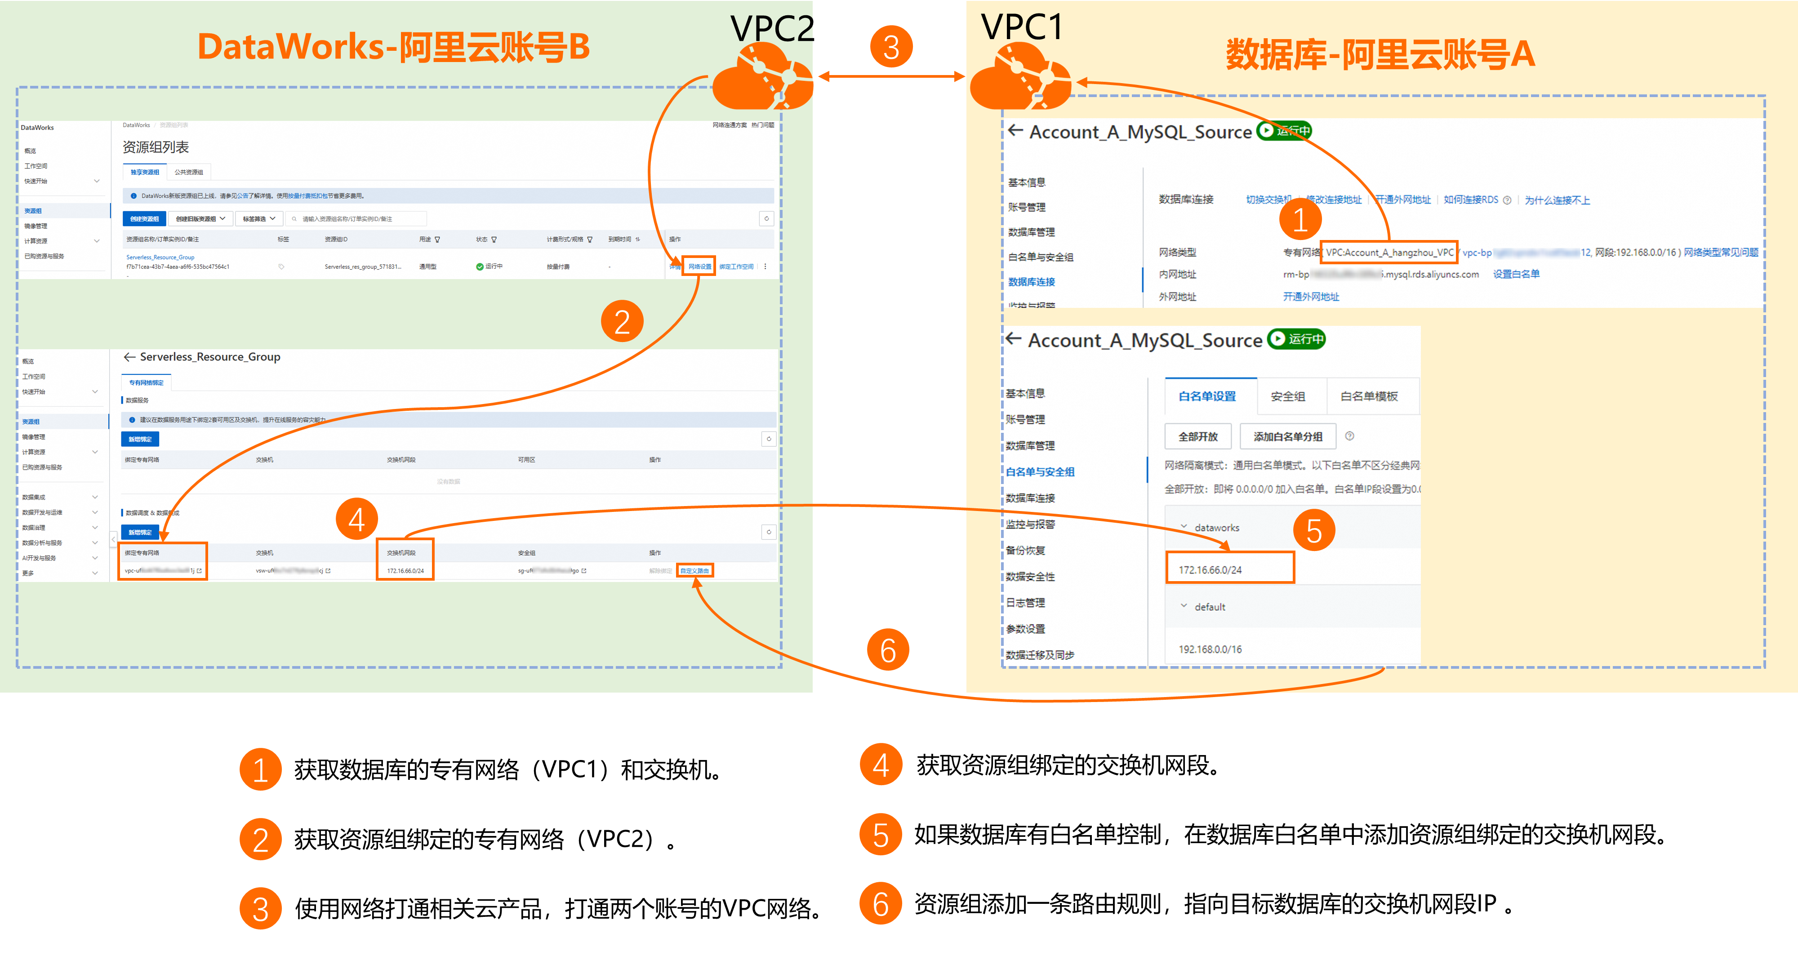Open 网络设置 for Serverless_Resource_Group
Image resolution: width=1798 pixels, height=960 pixels.
pos(699,267)
